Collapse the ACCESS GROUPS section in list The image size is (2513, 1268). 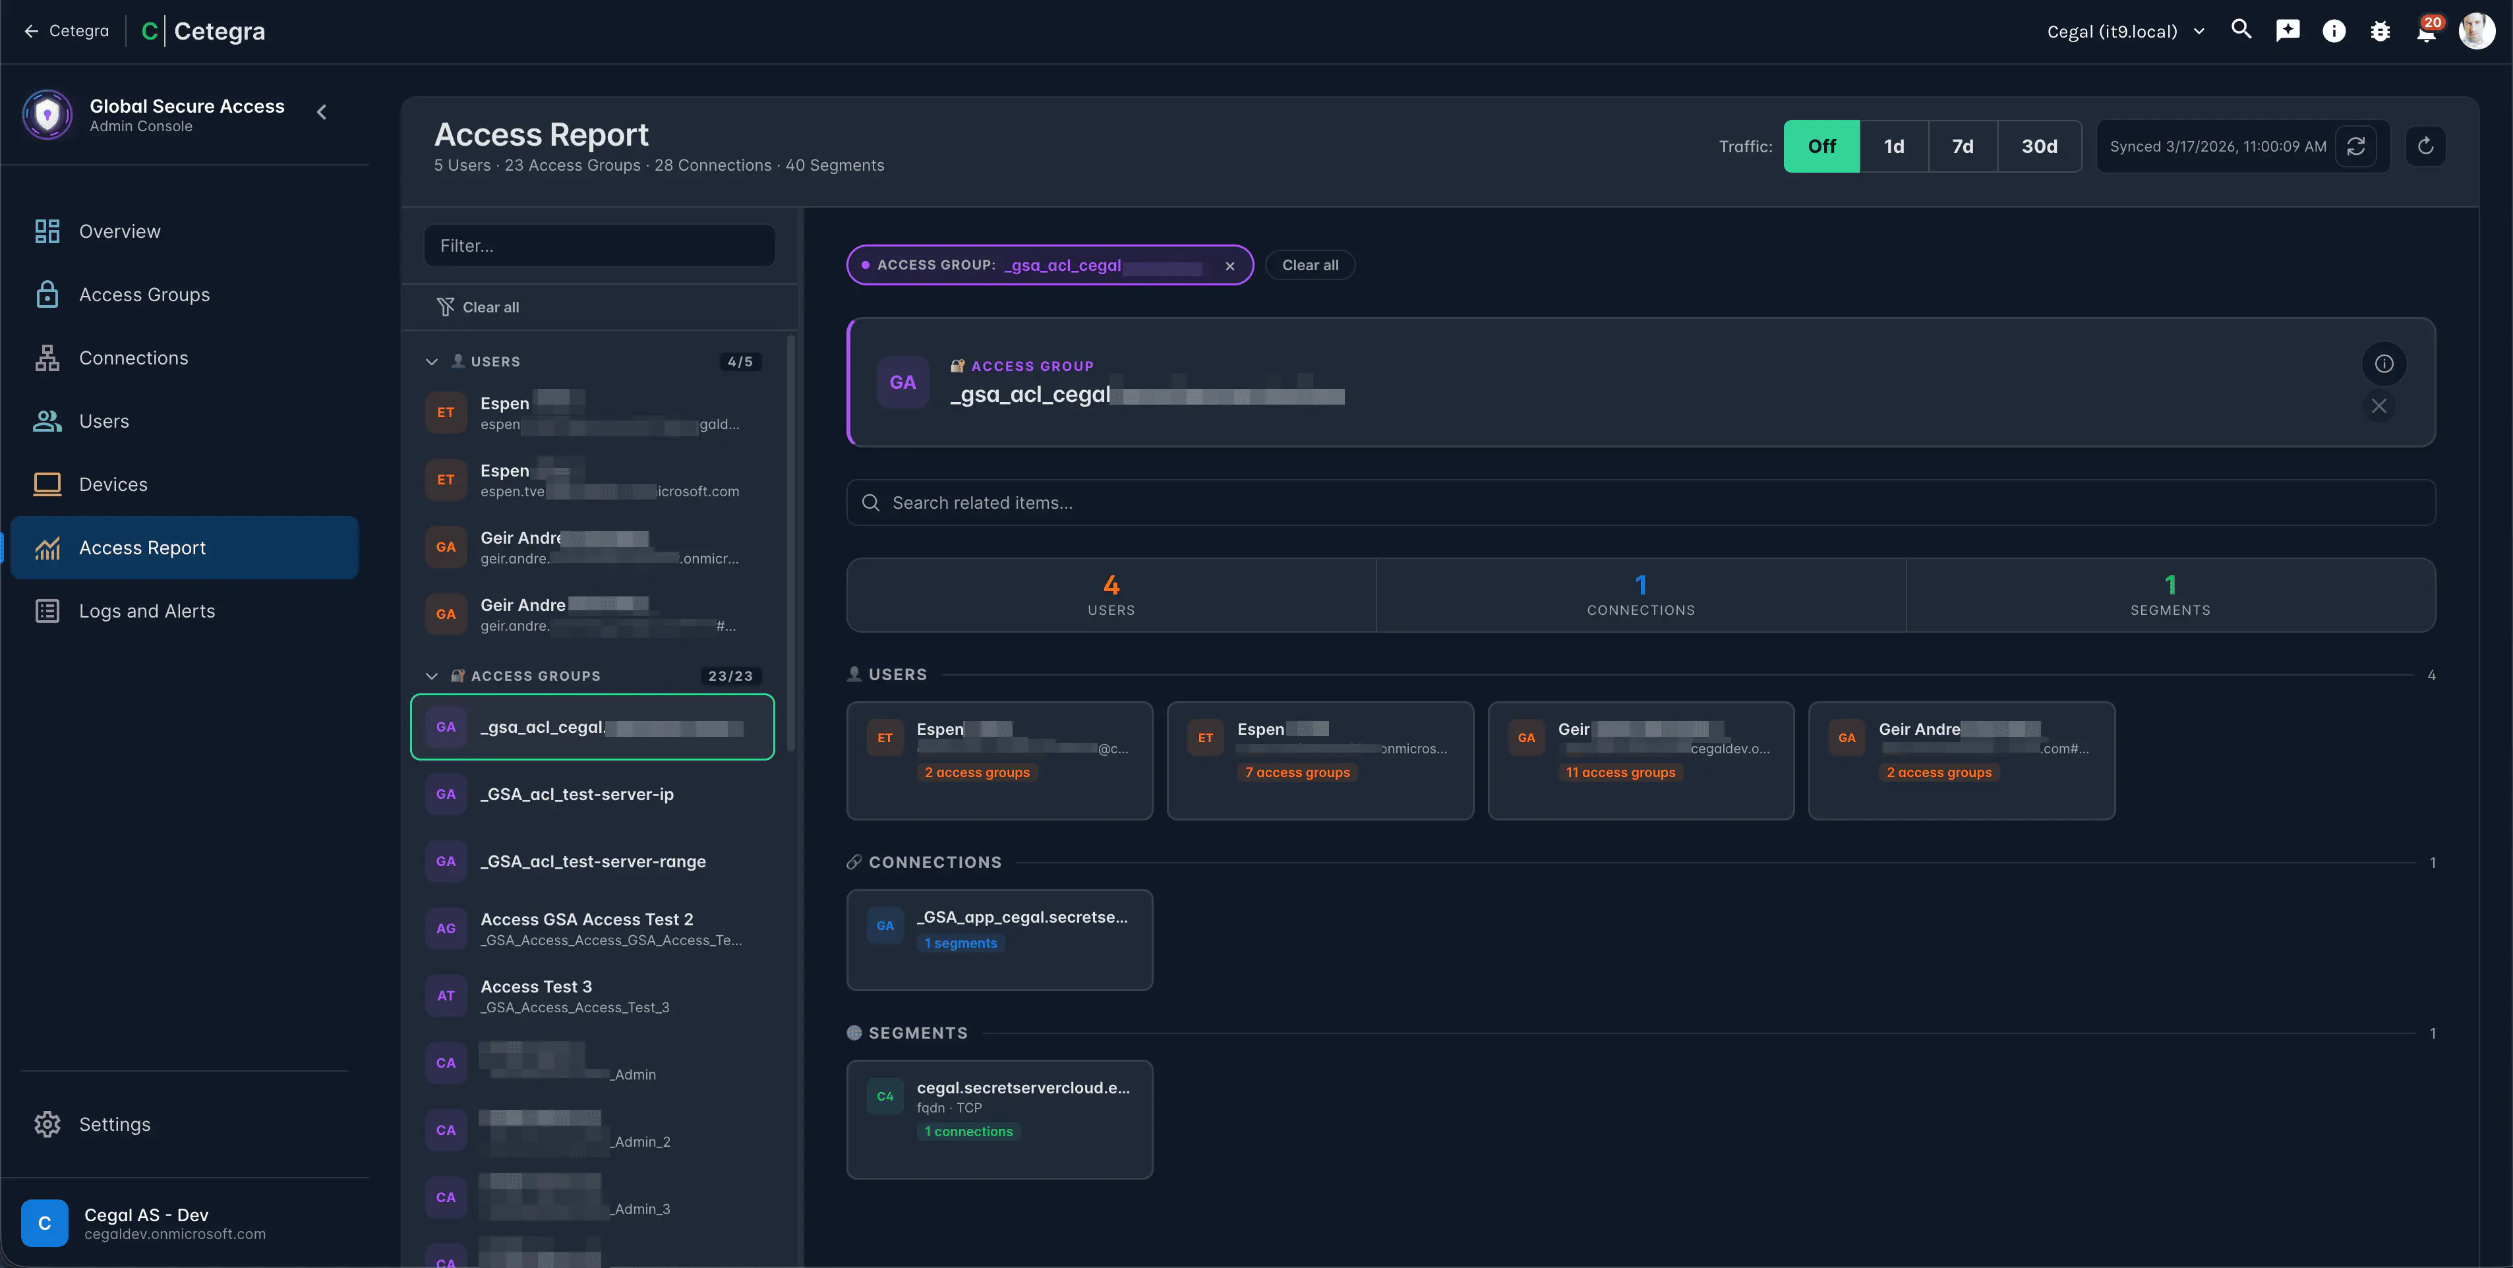[x=431, y=676]
